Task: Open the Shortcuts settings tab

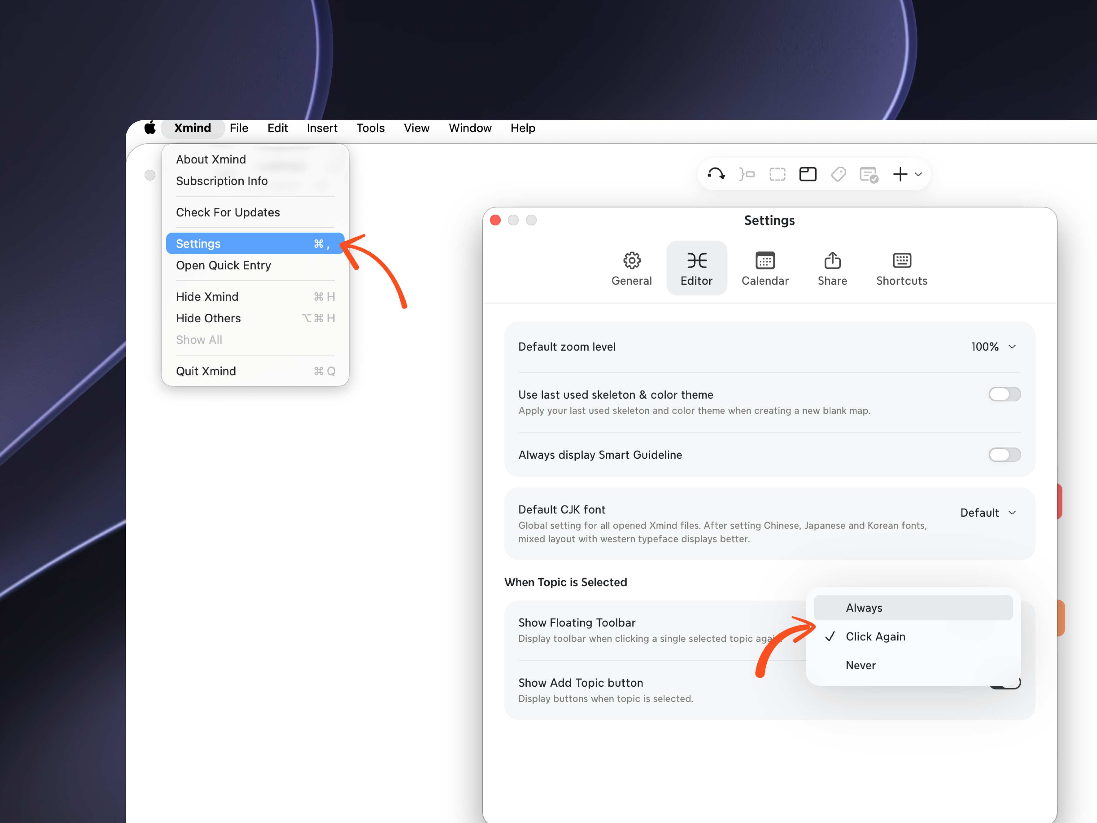Action: [x=902, y=268]
